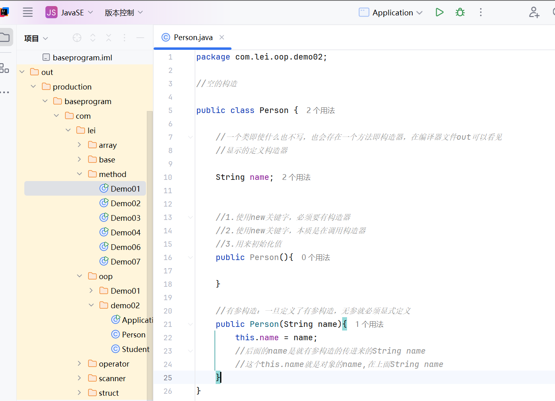
Task: Select Demo01 class under the method folder
Action: click(x=85, y=189)
